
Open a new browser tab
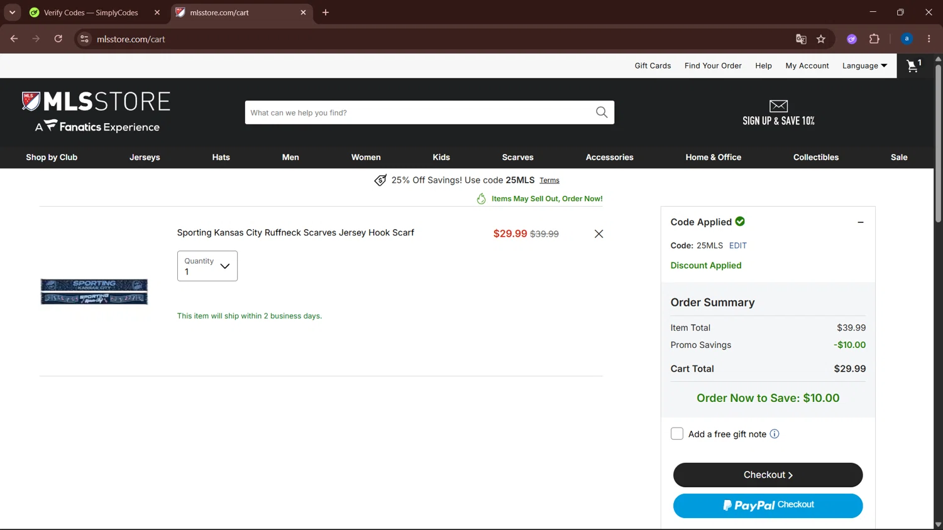(326, 13)
